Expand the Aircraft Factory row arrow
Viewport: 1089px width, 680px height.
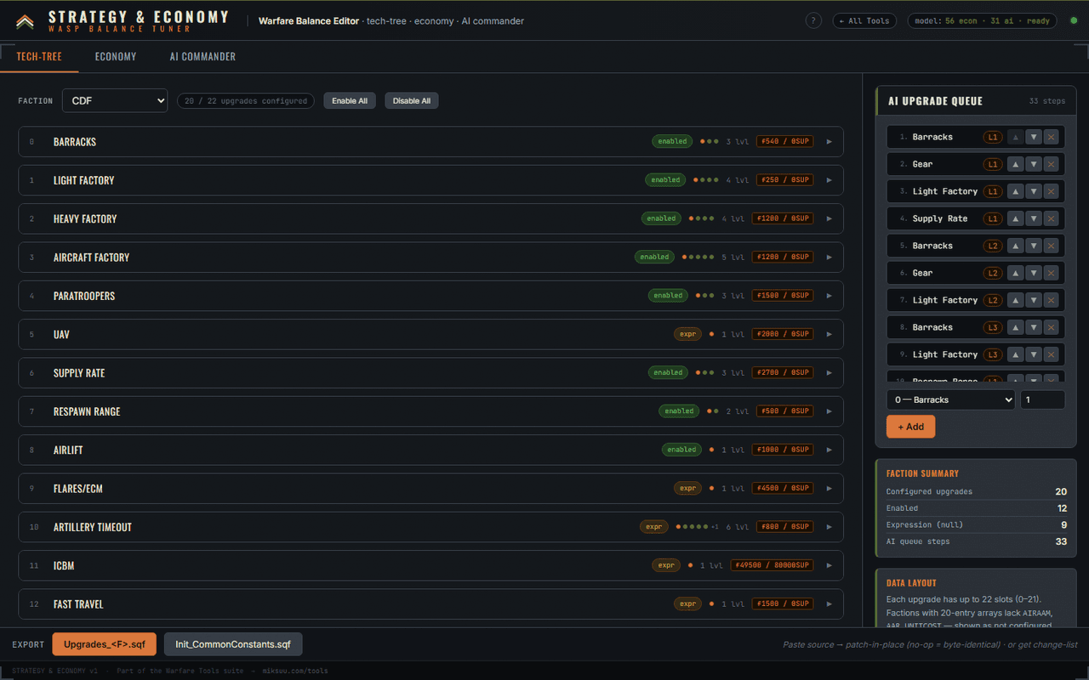coord(830,257)
